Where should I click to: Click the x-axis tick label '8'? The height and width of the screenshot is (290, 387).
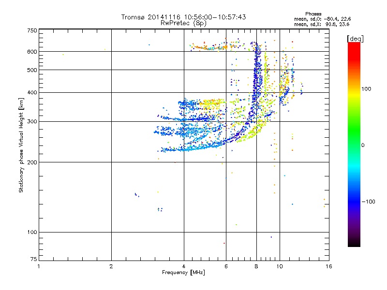[x=256, y=266]
